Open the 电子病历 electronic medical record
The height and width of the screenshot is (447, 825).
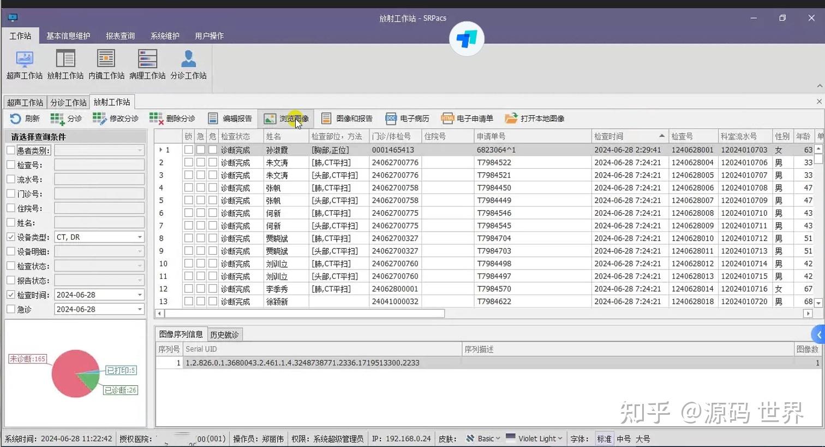[409, 118]
